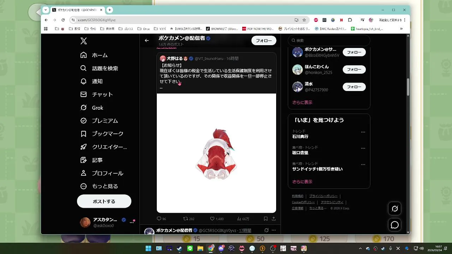Open the POP NOW bookmark
Viewport: 452px width, 254px height.
tap(258, 29)
